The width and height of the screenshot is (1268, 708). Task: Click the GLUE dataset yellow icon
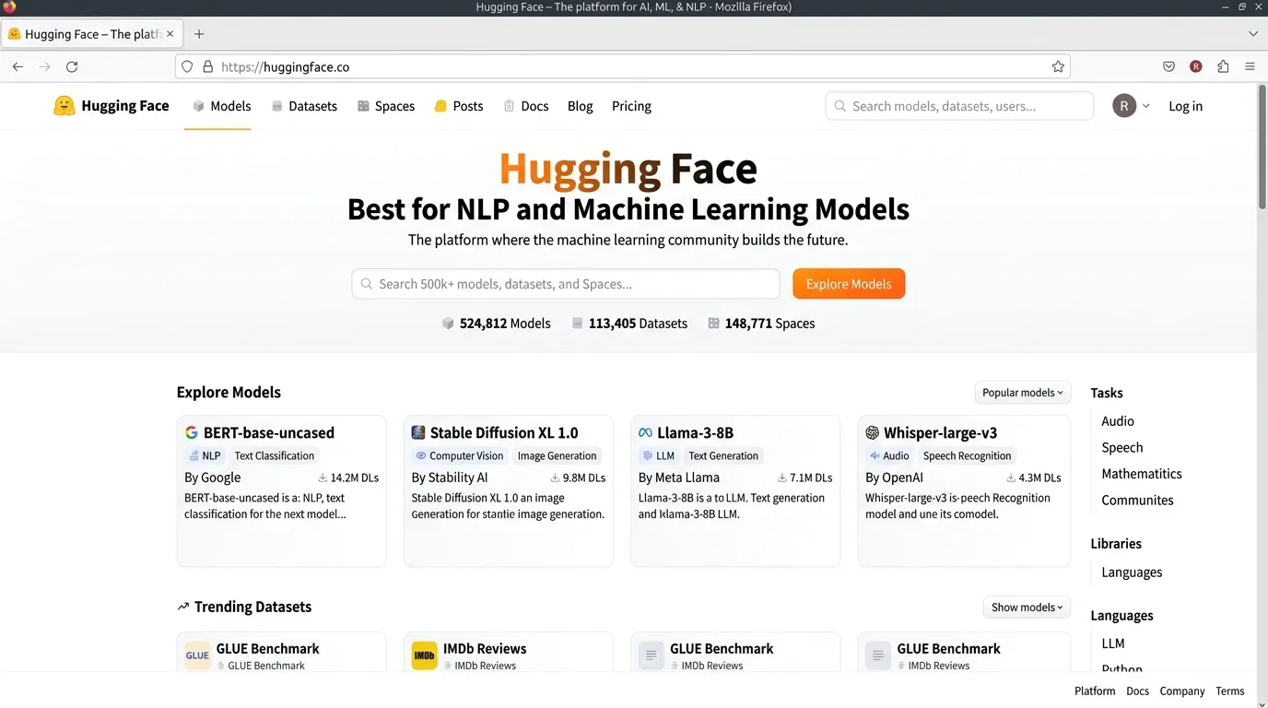197,655
